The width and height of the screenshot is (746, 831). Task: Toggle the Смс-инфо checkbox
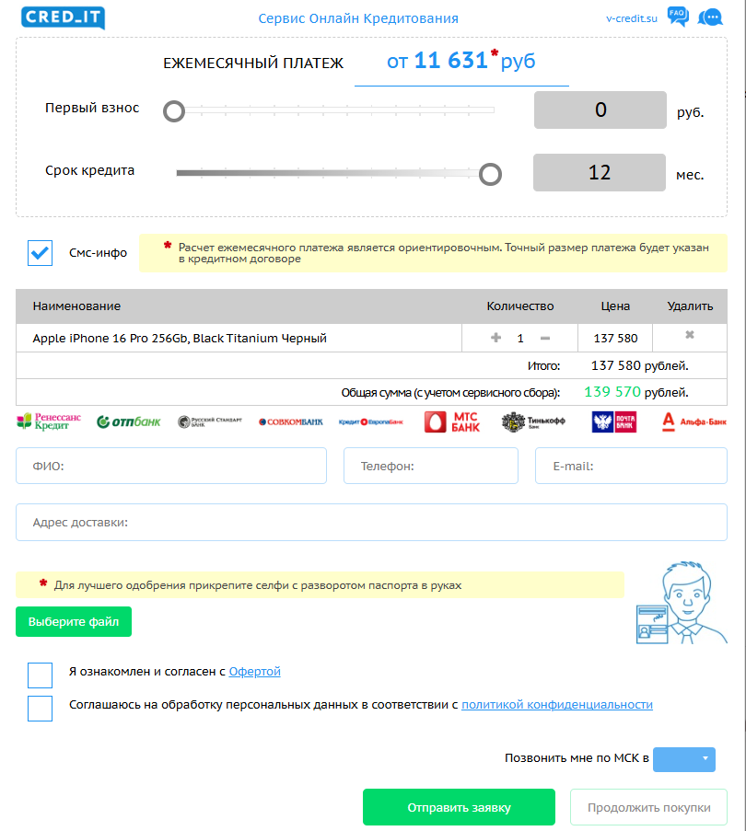(41, 253)
